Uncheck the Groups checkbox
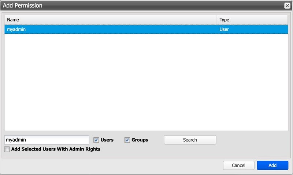 (127, 140)
